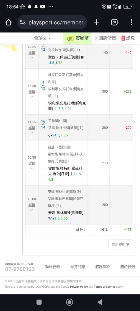Expand details chevron for the 16:00 match
The height and width of the screenshot is (311, 140).
pos(32,210)
